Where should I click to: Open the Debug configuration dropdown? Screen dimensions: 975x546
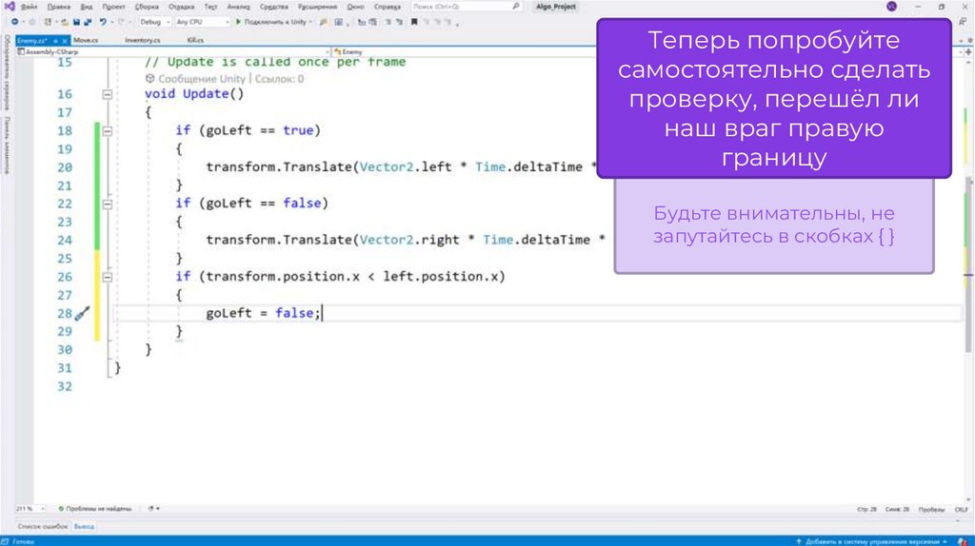(155, 22)
